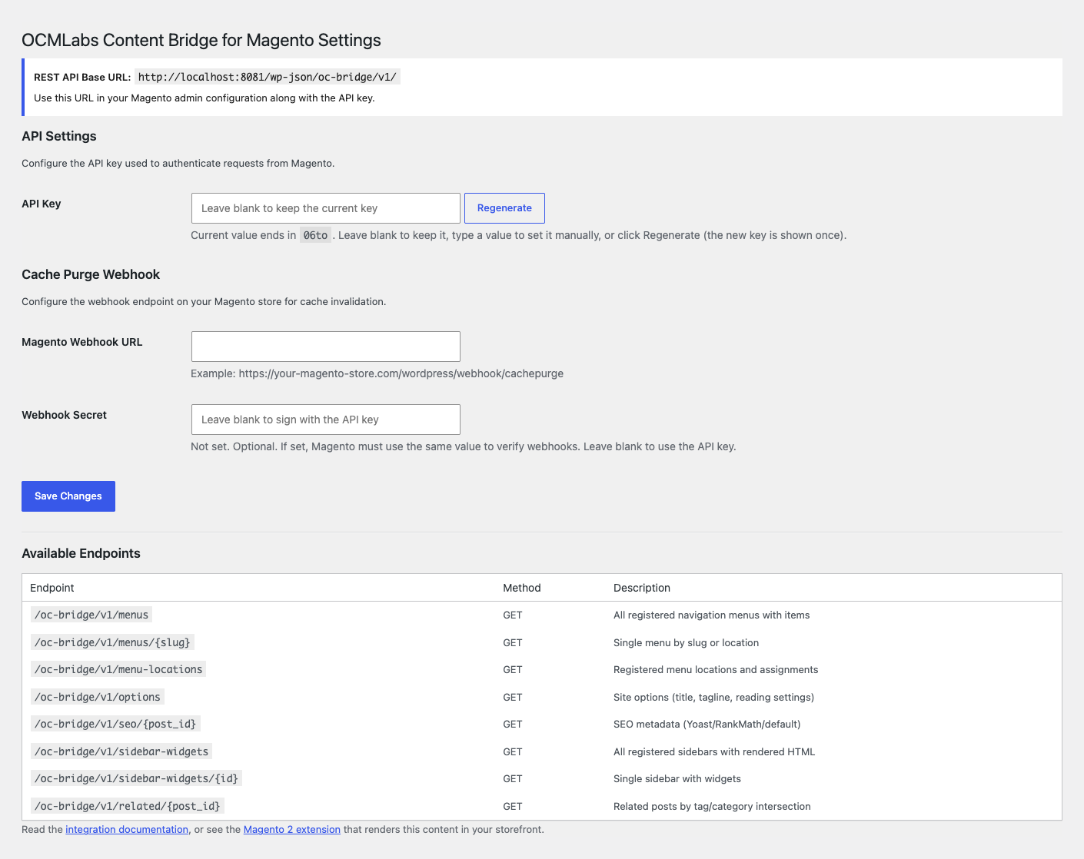Click the 'API Key' field label
The height and width of the screenshot is (859, 1084).
click(x=42, y=204)
